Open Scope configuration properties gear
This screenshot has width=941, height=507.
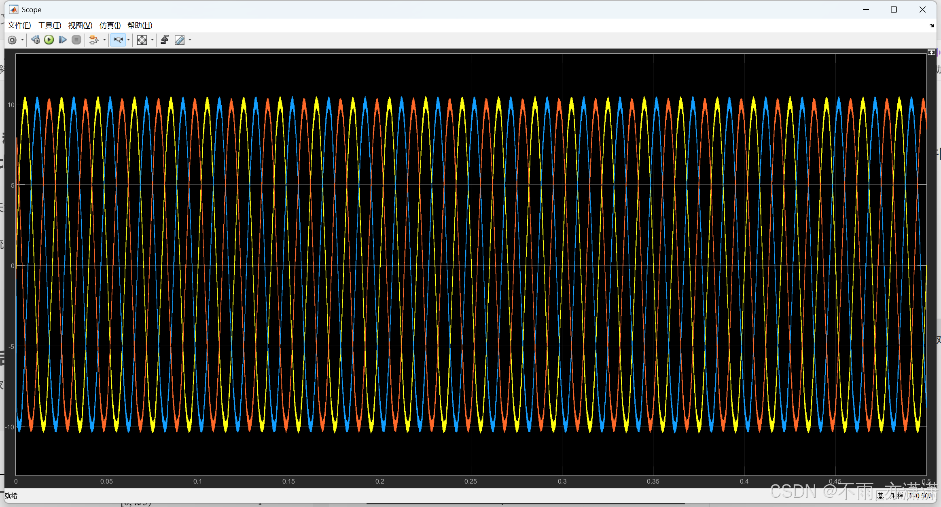coord(12,40)
